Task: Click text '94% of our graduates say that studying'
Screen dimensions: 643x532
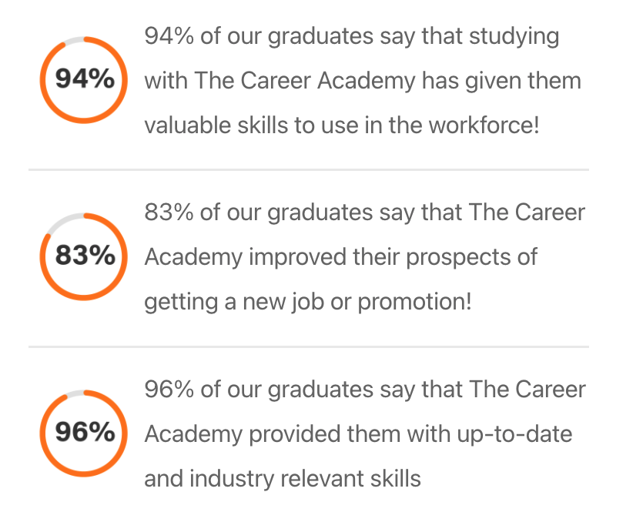Action: (351, 36)
